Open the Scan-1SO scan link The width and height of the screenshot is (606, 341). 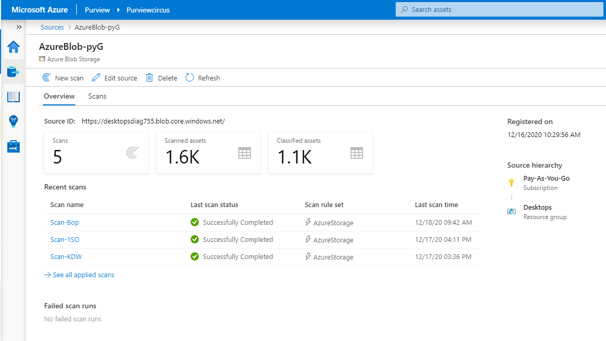[64, 239]
